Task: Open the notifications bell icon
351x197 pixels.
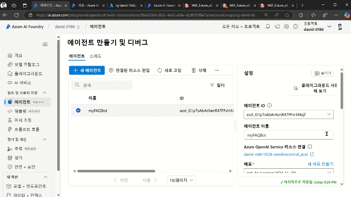Action: click(268, 27)
